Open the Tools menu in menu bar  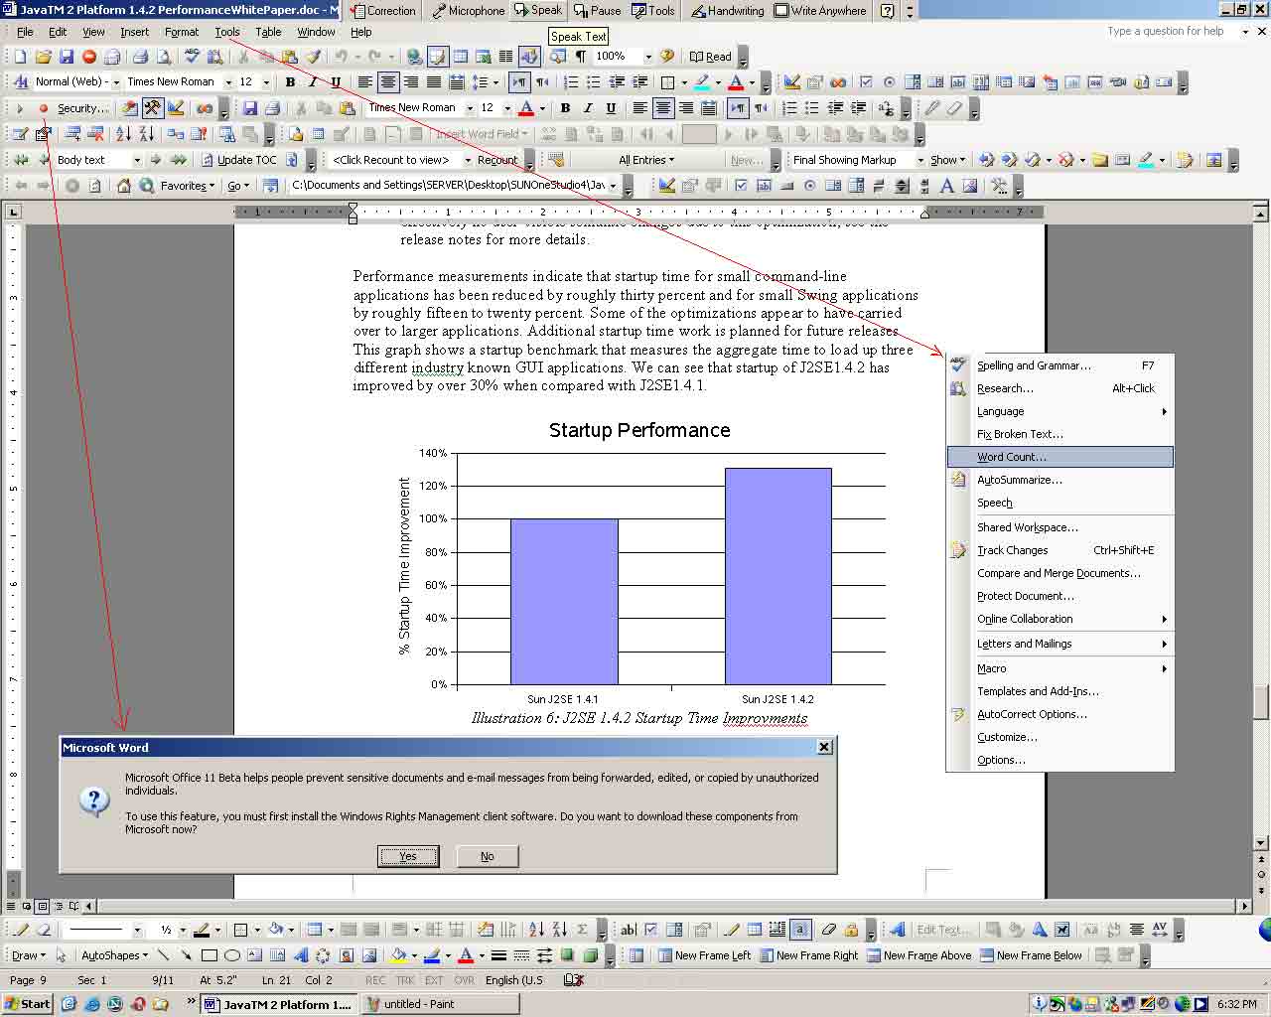[x=227, y=32]
